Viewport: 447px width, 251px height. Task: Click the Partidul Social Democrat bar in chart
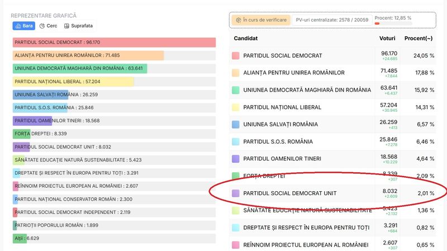(x=114, y=42)
